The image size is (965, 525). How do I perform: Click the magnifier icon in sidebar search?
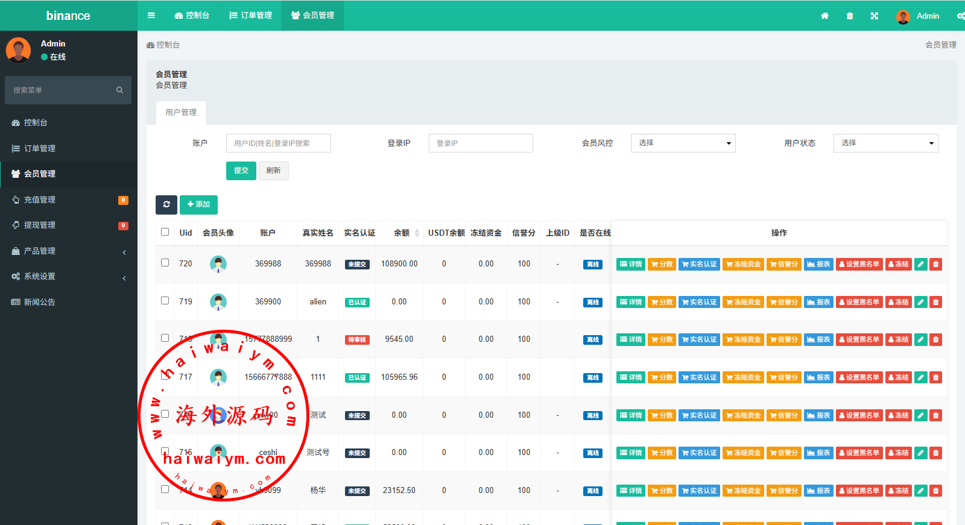[119, 90]
